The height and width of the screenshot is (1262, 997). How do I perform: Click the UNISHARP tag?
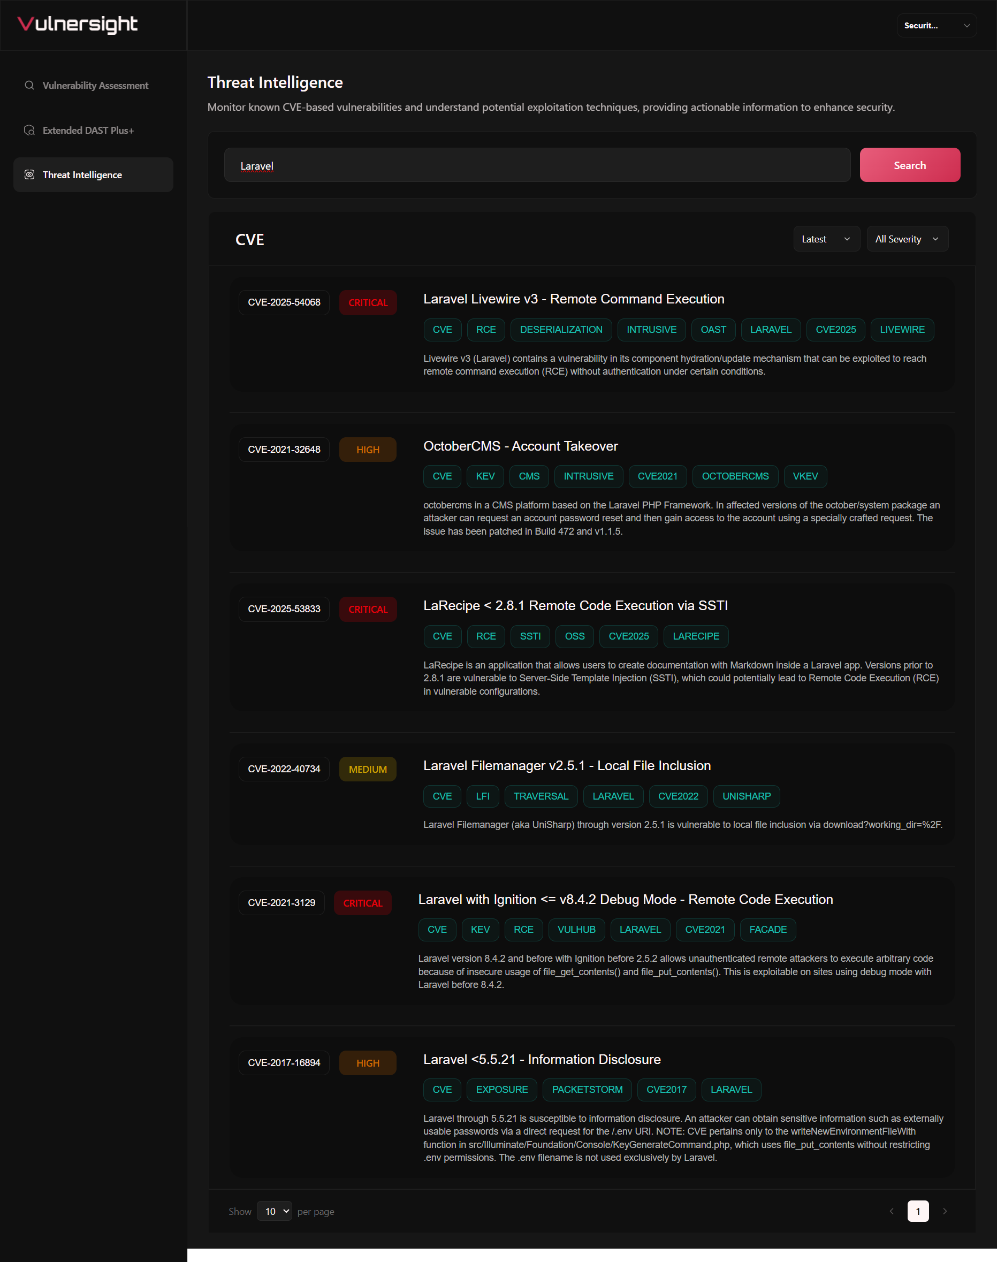(x=746, y=796)
